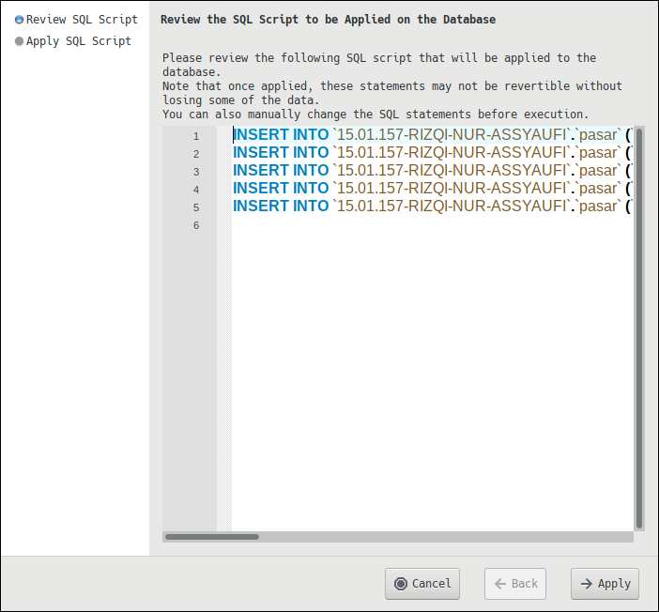The height and width of the screenshot is (612, 659).
Task: Click line number 3 in the gutter
Action: coord(196,172)
